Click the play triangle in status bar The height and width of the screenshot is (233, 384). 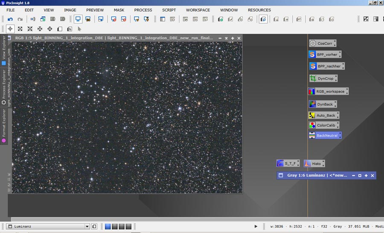point(256,226)
